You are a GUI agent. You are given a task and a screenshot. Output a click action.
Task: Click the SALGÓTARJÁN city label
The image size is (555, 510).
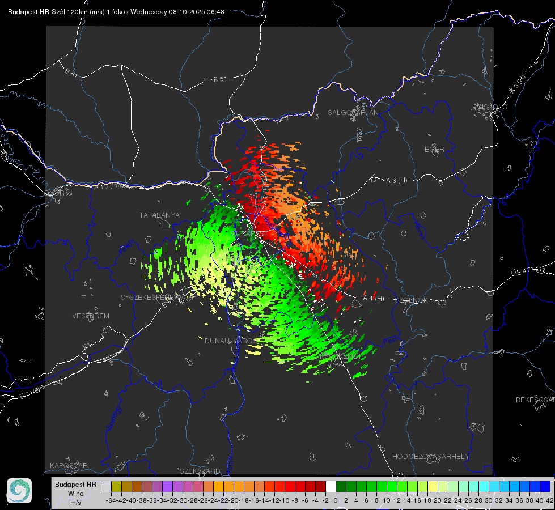point(353,113)
